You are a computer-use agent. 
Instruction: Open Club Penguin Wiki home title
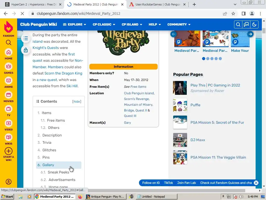(x=38, y=24)
